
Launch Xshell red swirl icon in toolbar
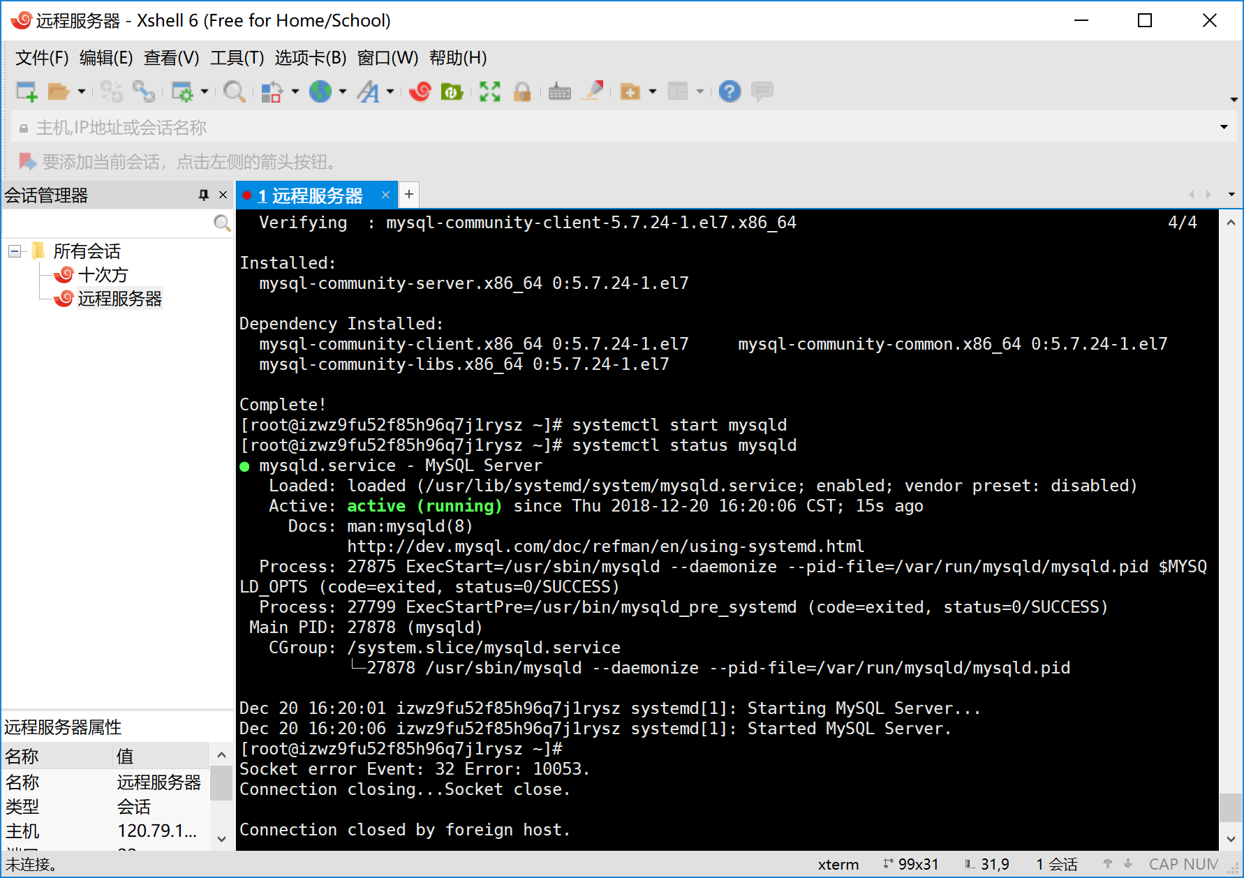pos(420,91)
